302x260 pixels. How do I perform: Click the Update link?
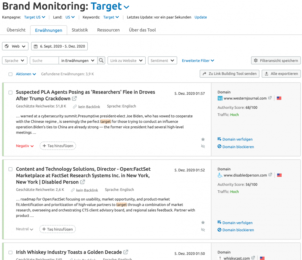click(201, 17)
